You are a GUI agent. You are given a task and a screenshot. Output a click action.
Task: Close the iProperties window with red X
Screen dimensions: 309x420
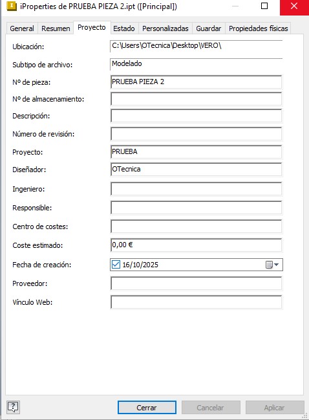294,6
